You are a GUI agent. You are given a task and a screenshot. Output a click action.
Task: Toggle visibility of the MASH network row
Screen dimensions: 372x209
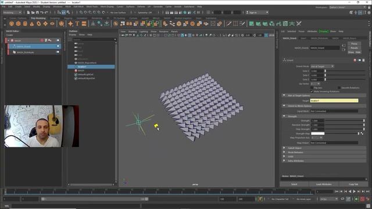[58, 41]
